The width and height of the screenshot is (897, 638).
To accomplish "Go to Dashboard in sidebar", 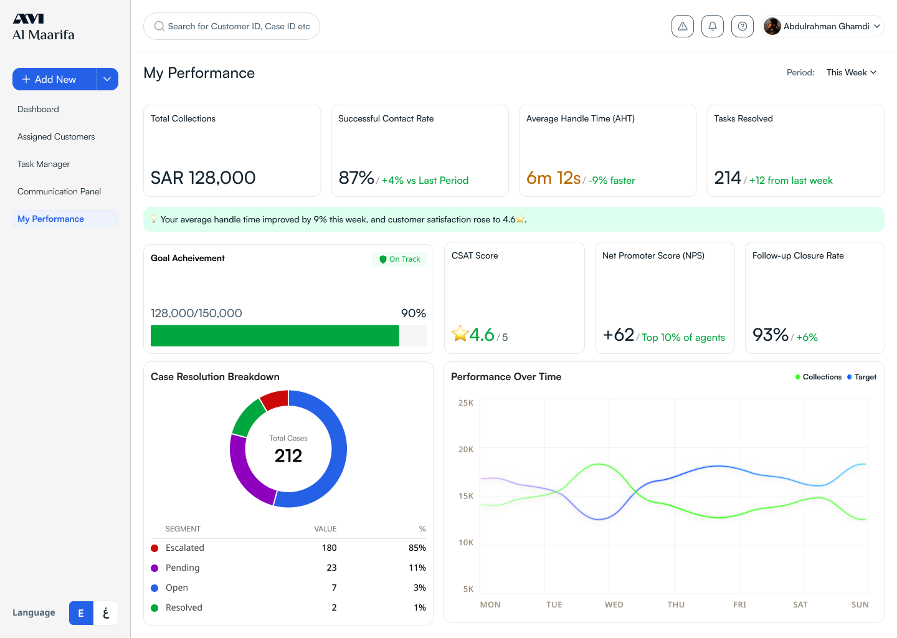I will coord(38,109).
